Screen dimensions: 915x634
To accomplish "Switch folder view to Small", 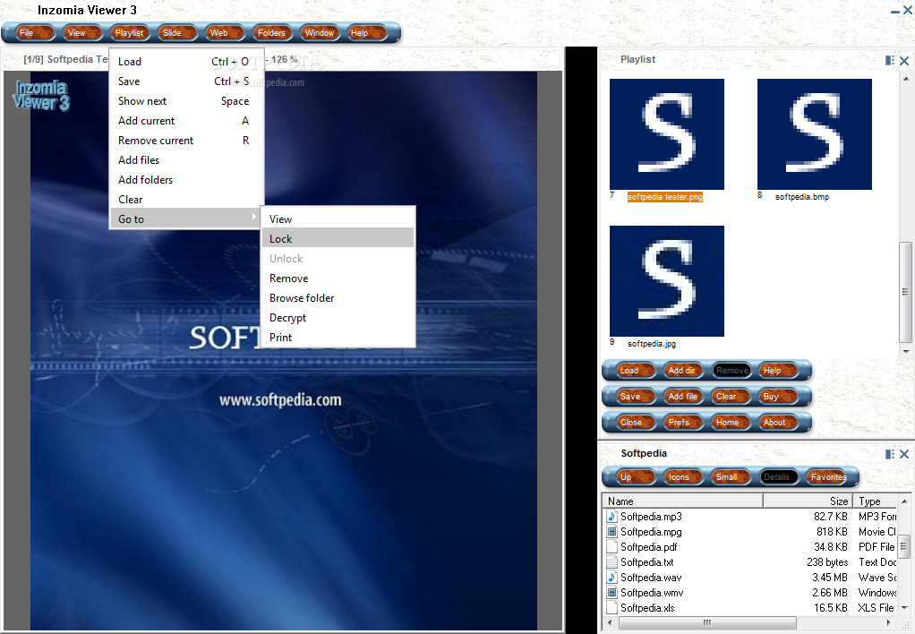I will [731, 477].
